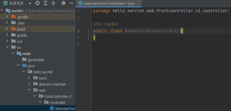This screenshot has width=231, height=111.
Task: Click the MemberFormControllerV1 class name in code
Action: [152, 31]
